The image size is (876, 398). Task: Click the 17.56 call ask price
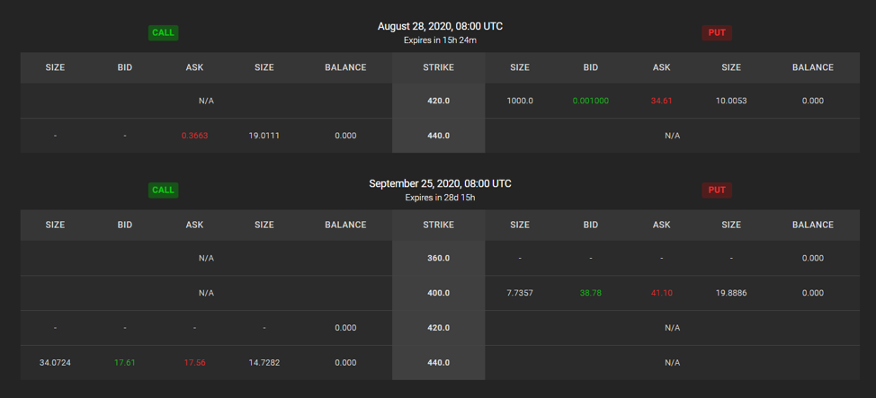194,363
